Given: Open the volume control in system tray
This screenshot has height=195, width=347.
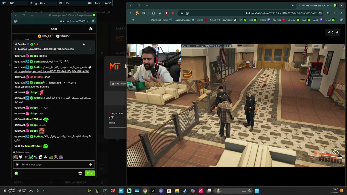Looking at the screenshot, I should (20, 191).
